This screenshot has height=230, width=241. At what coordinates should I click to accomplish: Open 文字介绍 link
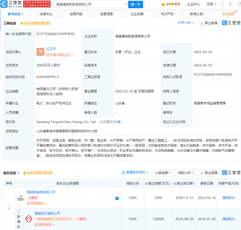pos(186,23)
